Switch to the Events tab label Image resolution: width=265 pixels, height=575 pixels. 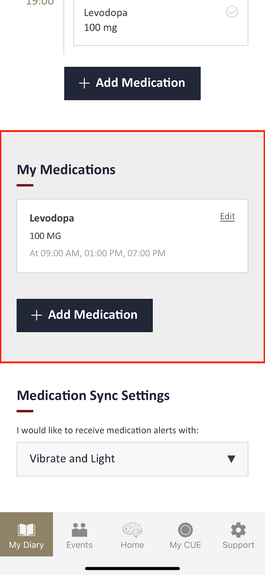pos(79,545)
